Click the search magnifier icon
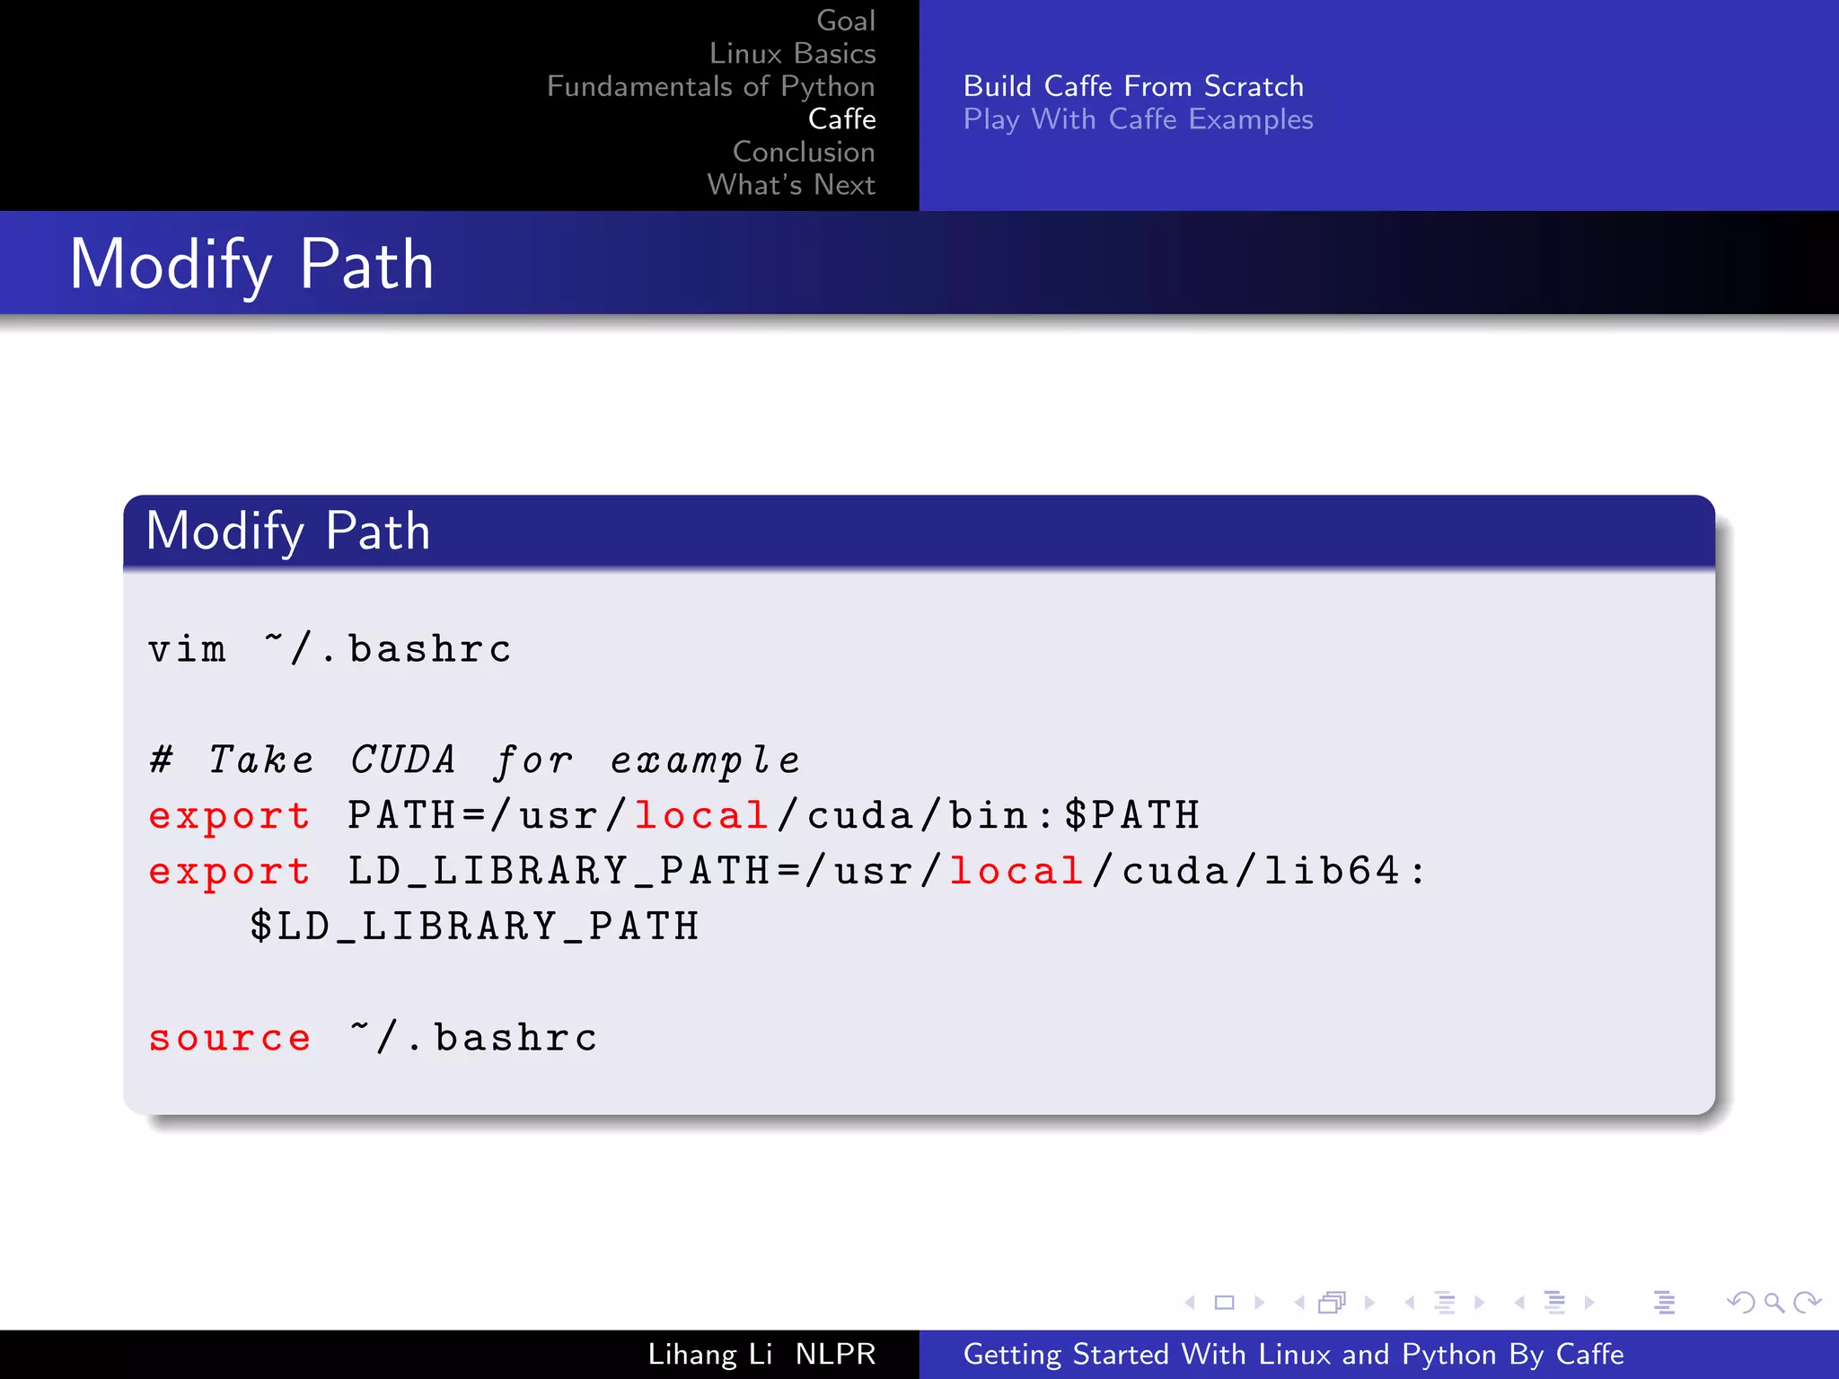 1773,1302
